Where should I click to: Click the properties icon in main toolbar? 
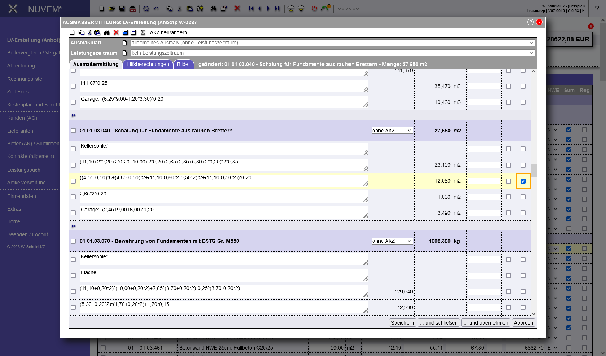click(224, 8)
